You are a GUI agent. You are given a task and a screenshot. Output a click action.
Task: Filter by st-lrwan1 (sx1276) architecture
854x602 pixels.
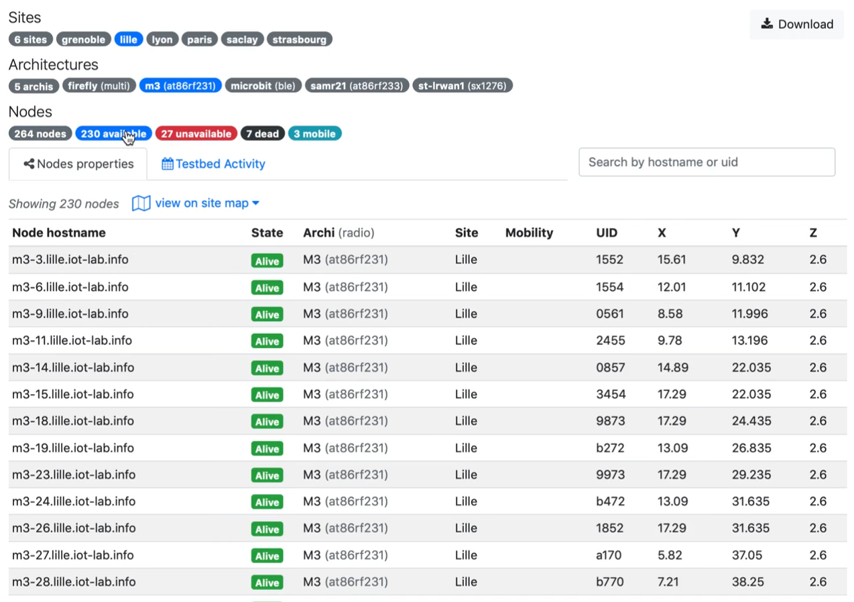point(463,86)
